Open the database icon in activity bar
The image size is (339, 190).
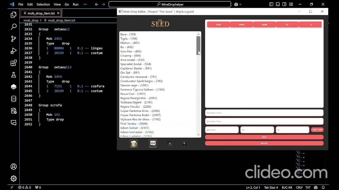tap(14, 99)
